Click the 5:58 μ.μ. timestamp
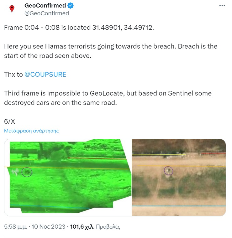Viewport: 232px width, 238px height. 16,227
